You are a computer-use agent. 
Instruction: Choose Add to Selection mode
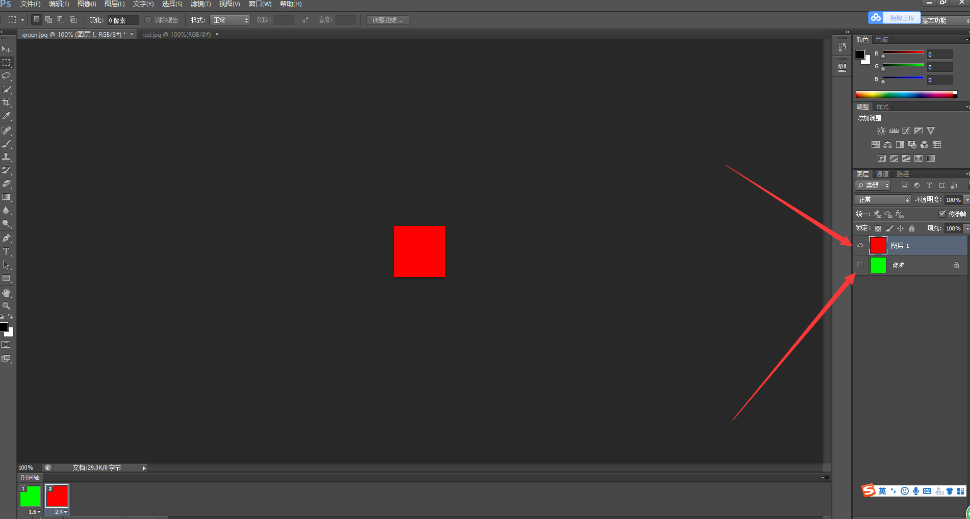click(x=49, y=20)
